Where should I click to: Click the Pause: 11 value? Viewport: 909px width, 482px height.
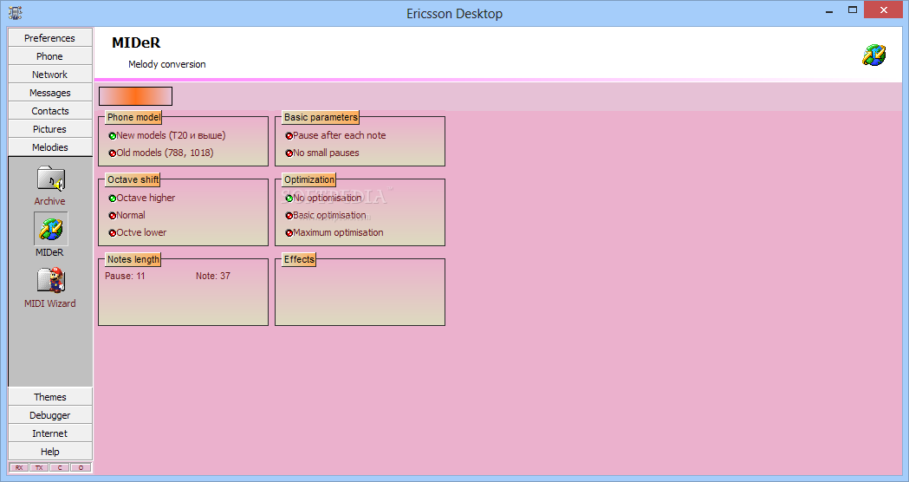[126, 276]
